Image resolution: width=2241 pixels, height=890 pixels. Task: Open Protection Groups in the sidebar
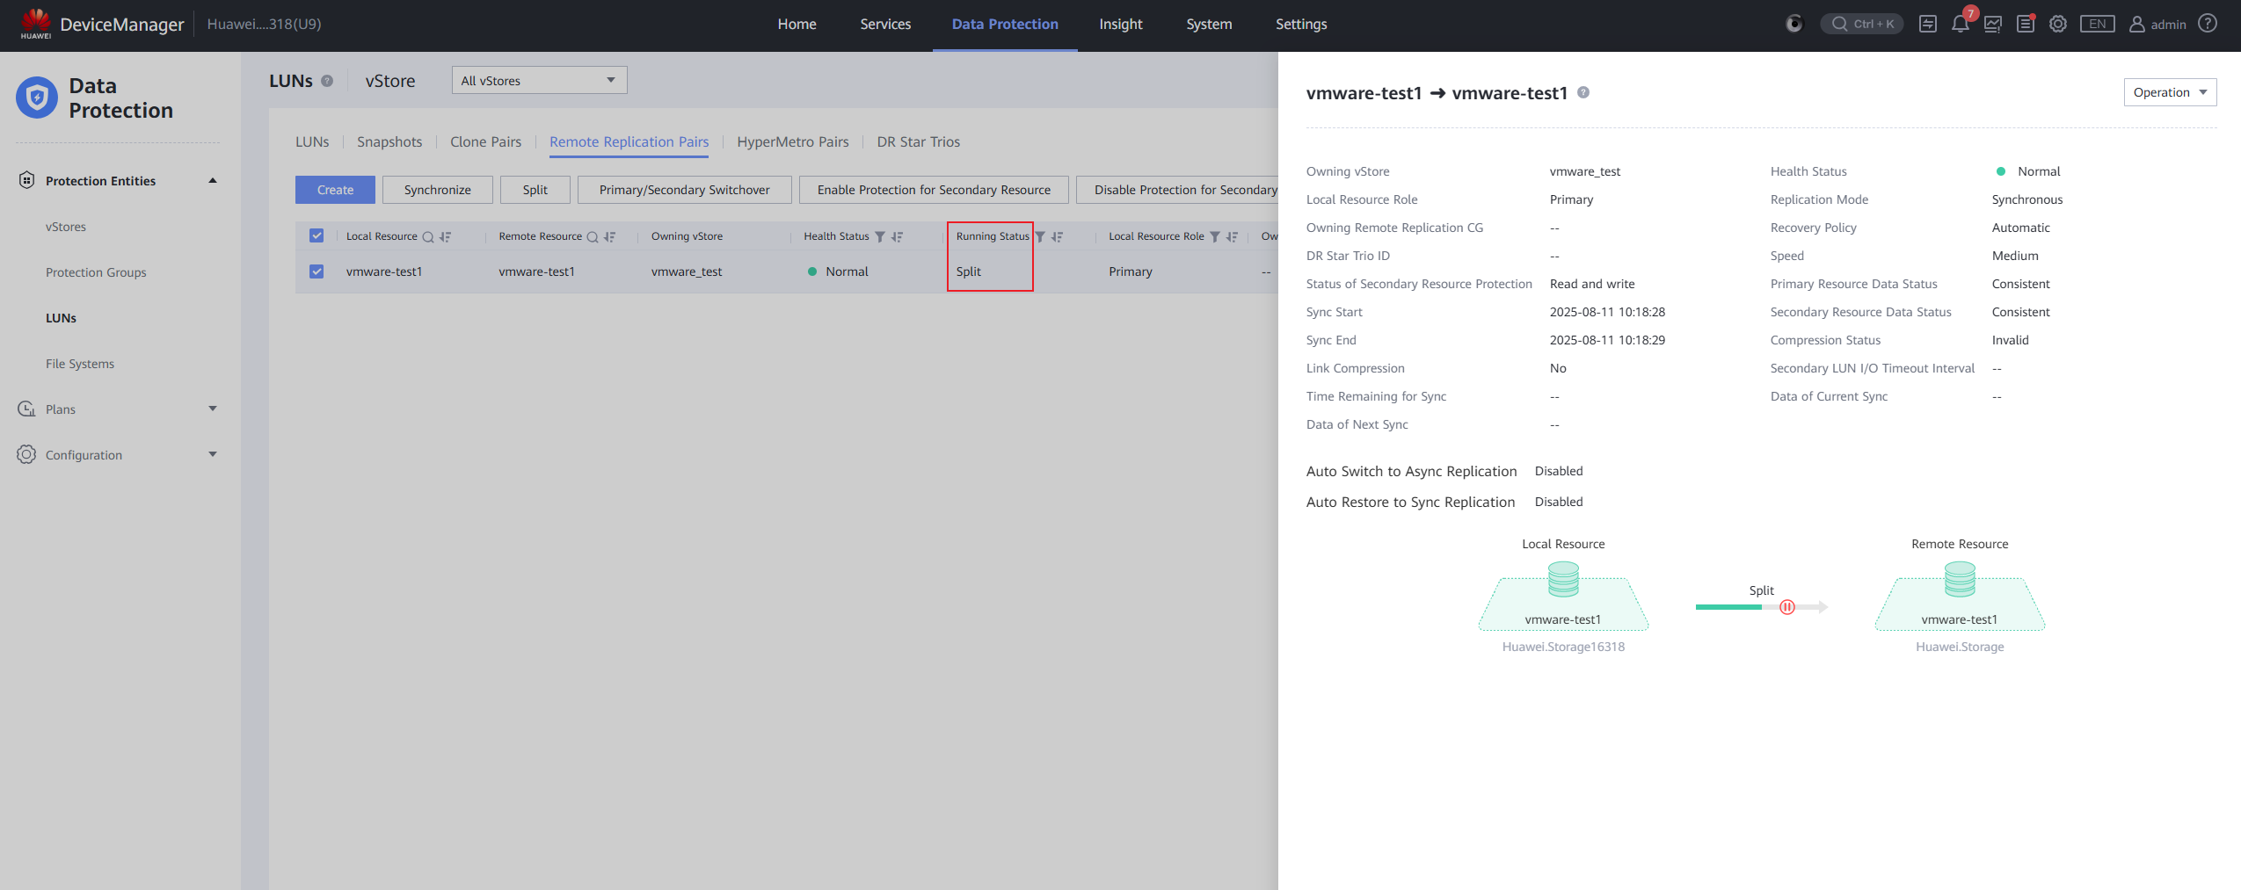pos(96,272)
